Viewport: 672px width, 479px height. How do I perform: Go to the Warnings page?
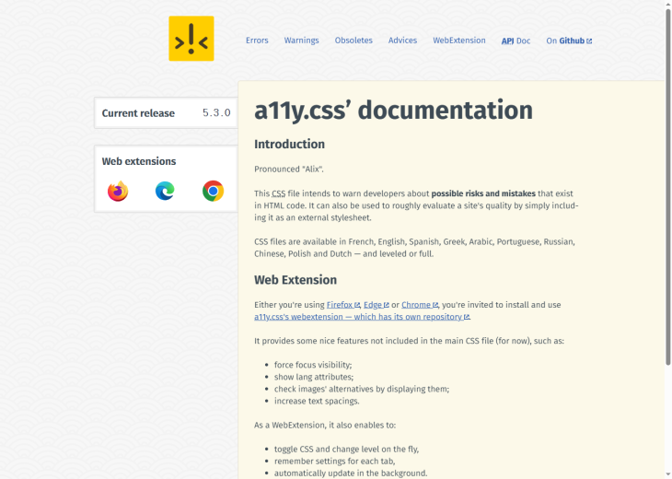(301, 41)
